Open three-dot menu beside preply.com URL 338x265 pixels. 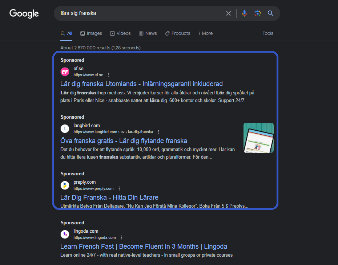point(119,189)
